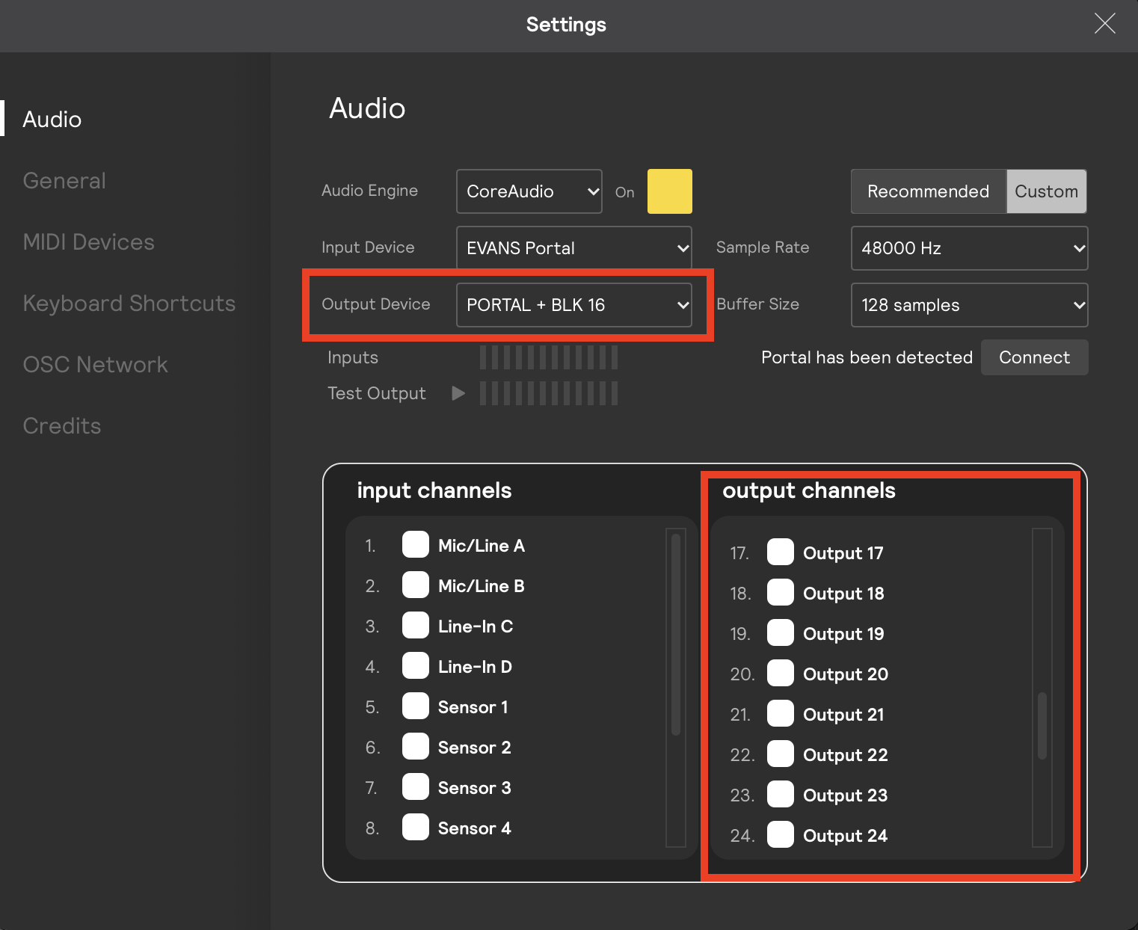Check the Output 22 channel box
The height and width of the screenshot is (930, 1138).
pos(781,754)
